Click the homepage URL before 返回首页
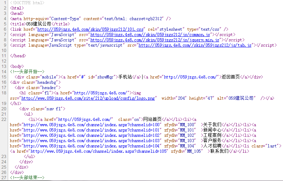Image resolution: width=283 pixels, height=181 pixels. click(x=191, y=77)
